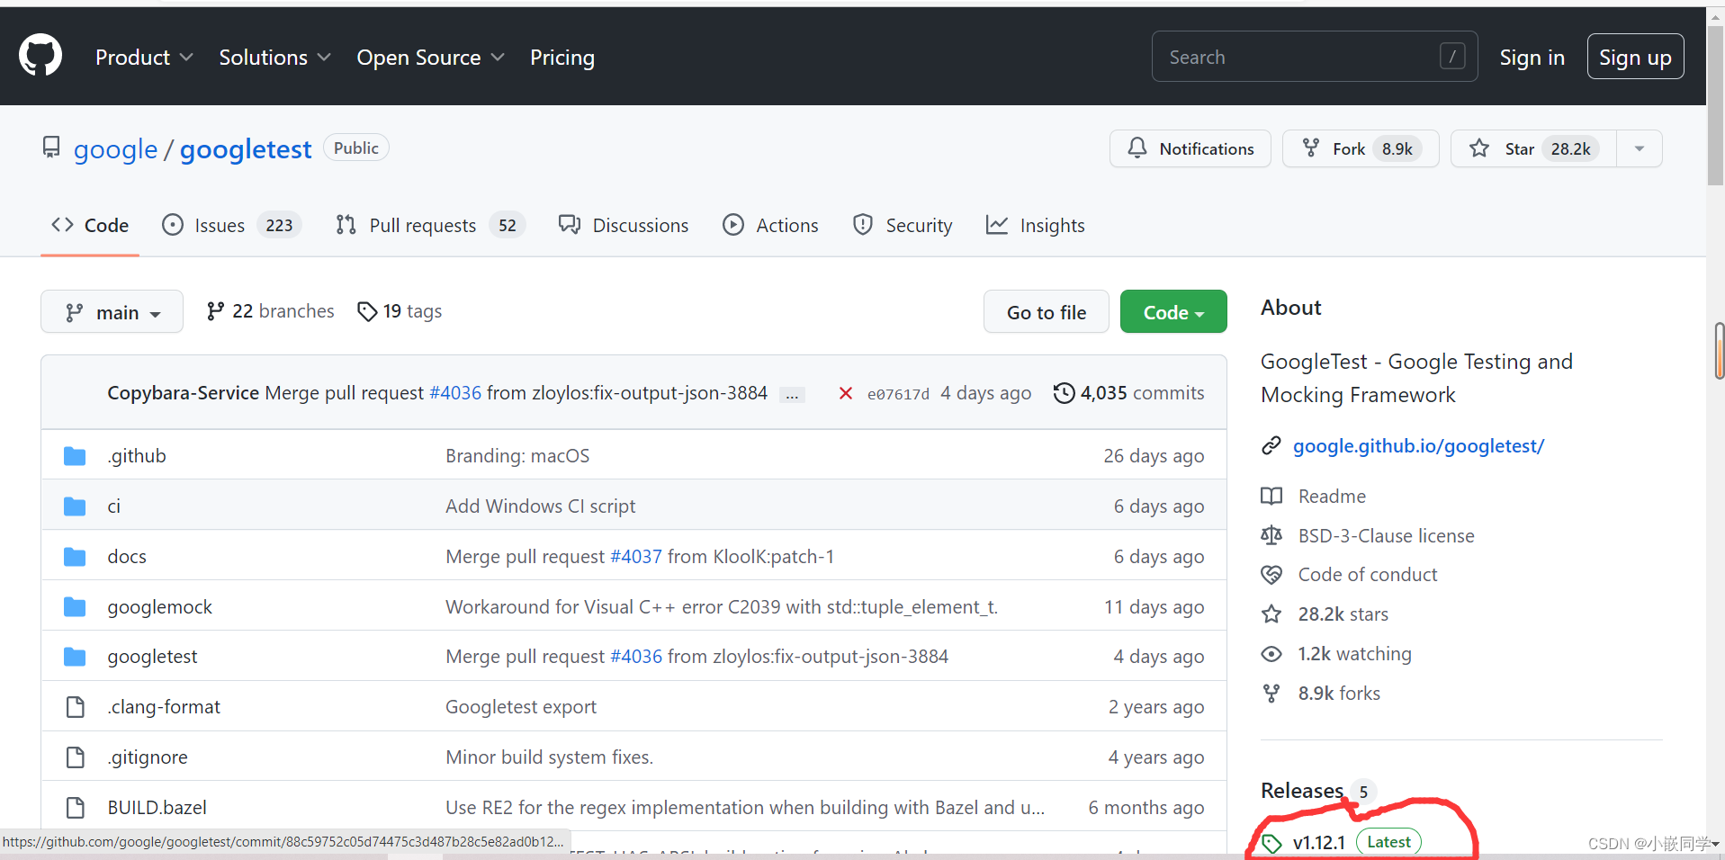The width and height of the screenshot is (1725, 860).
Task: Open the main branch selector dropdown
Action: tap(112, 311)
